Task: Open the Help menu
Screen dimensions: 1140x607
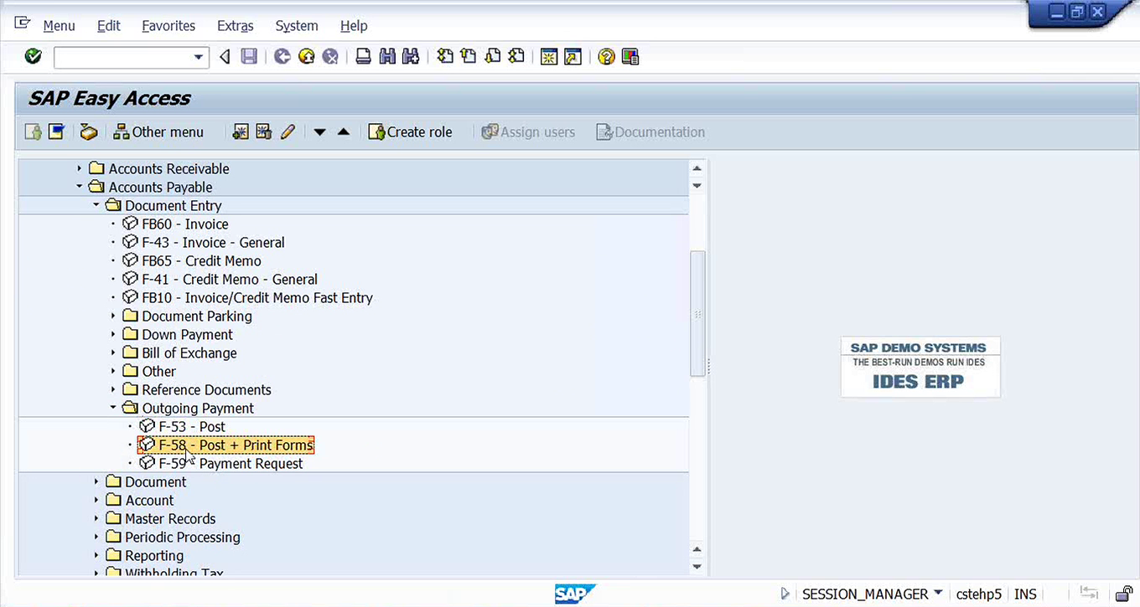Action: pos(354,26)
